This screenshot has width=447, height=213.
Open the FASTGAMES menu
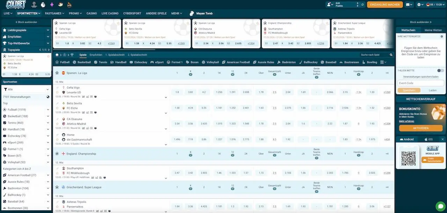55,14
